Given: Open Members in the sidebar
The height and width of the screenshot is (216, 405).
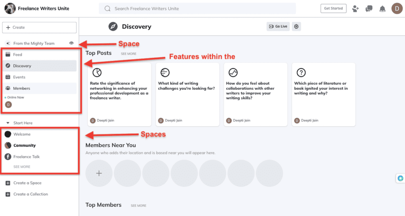Looking at the screenshot, I should click(x=21, y=88).
